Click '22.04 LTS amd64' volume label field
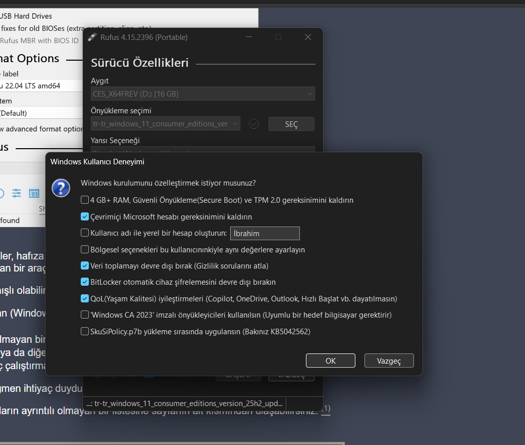 [41, 86]
